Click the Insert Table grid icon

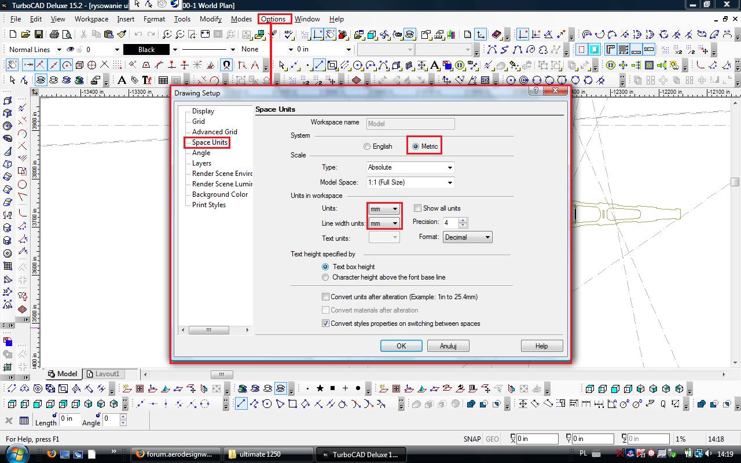point(163,80)
